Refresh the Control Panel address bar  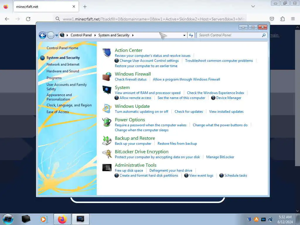(x=191, y=35)
